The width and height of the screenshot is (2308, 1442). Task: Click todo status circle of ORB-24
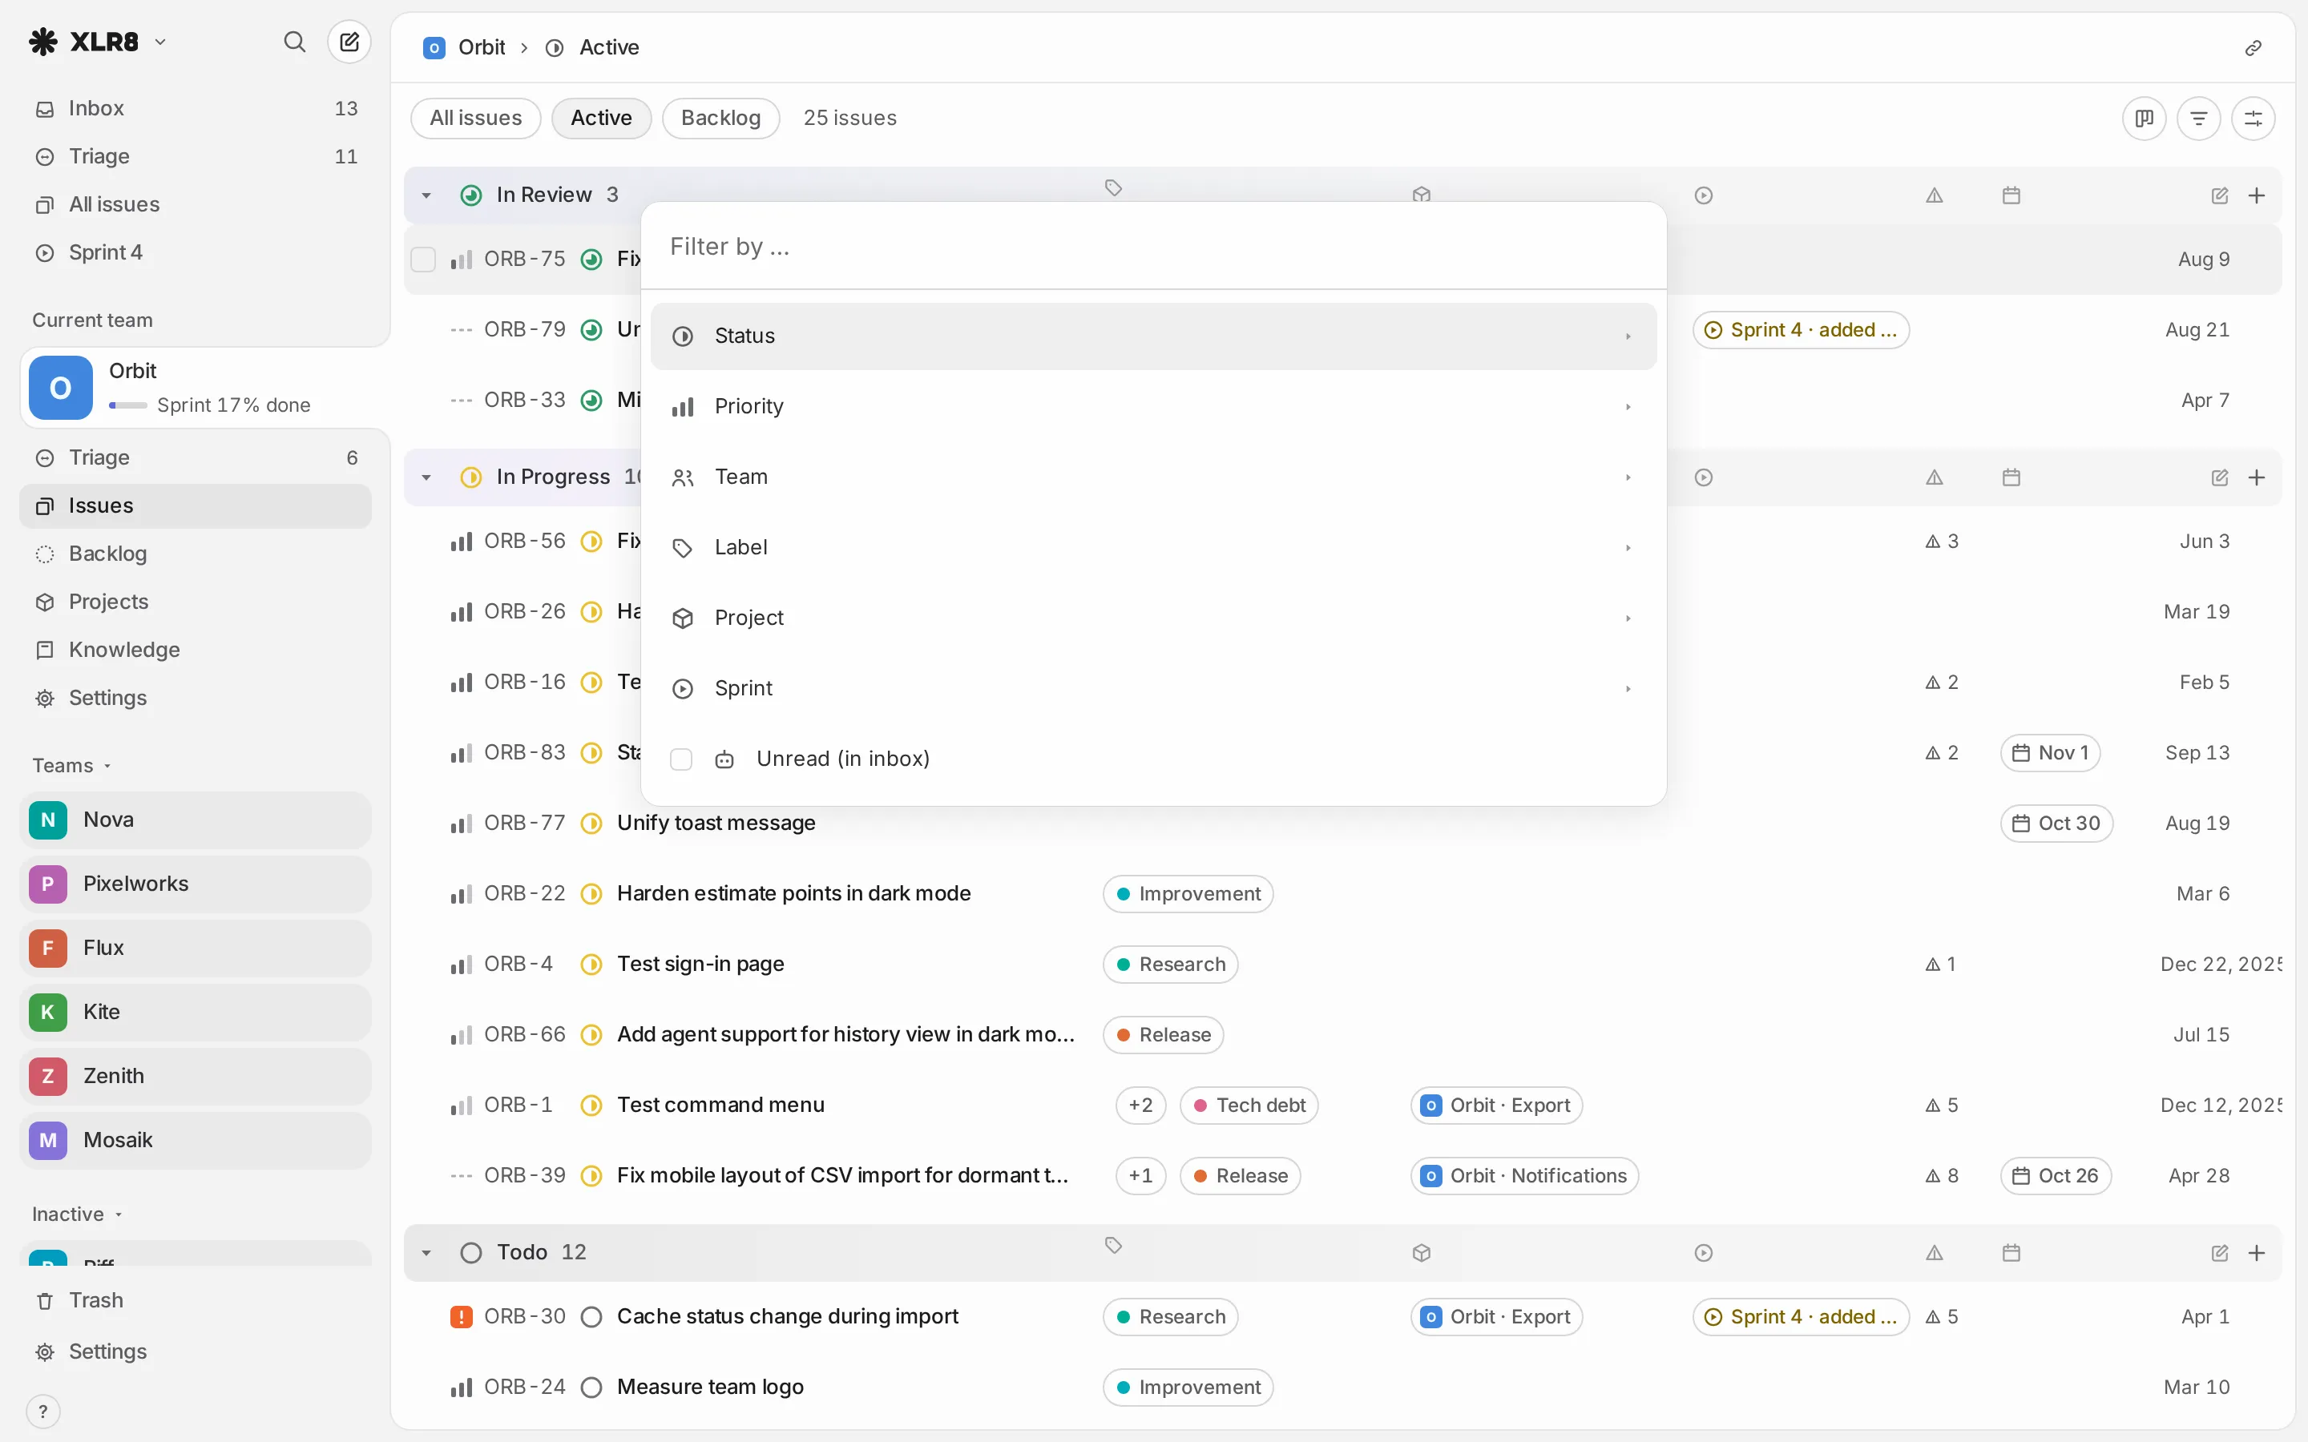591,1387
